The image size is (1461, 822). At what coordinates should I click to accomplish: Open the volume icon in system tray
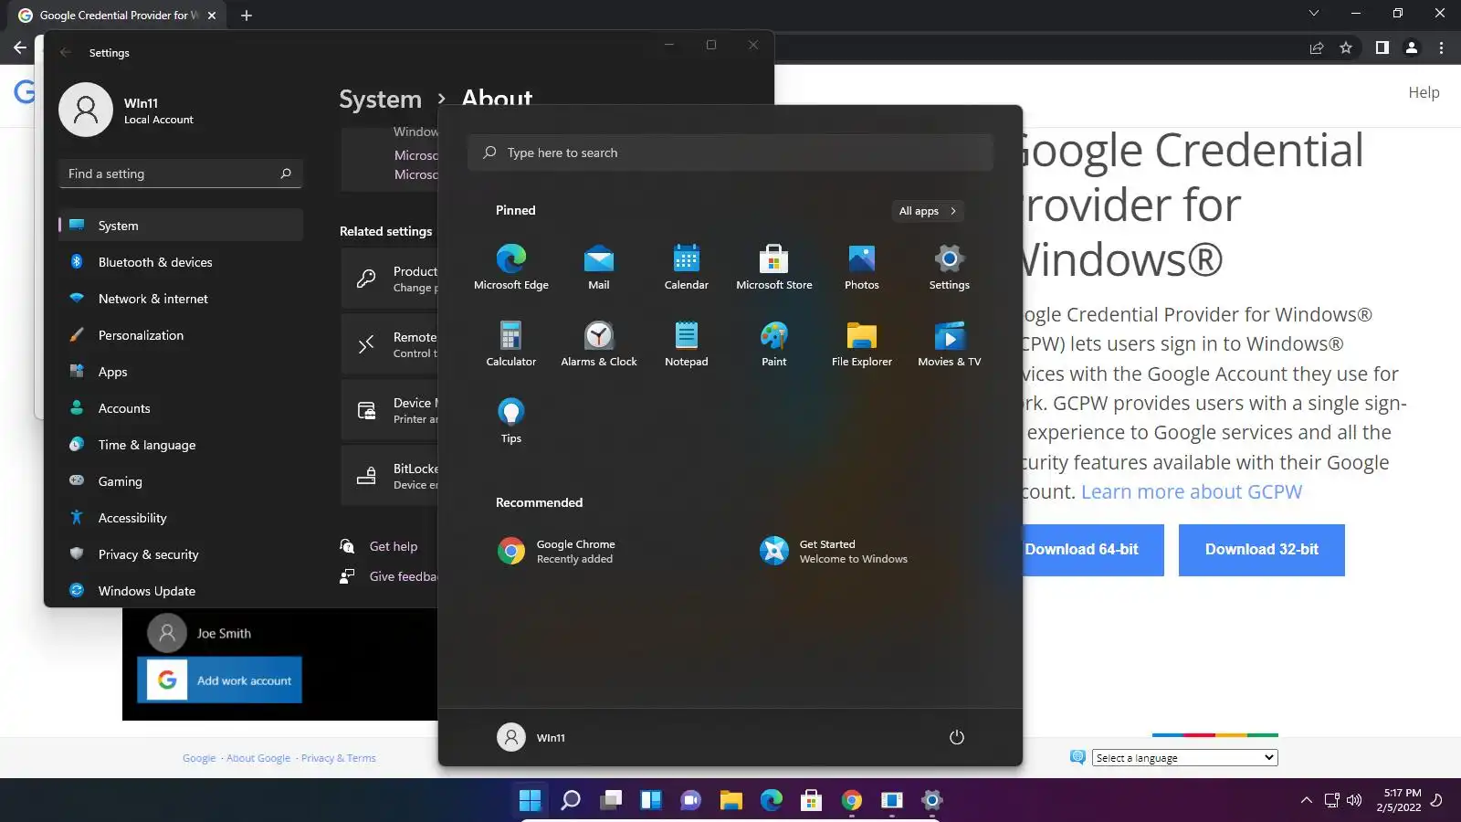pos(1354,800)
